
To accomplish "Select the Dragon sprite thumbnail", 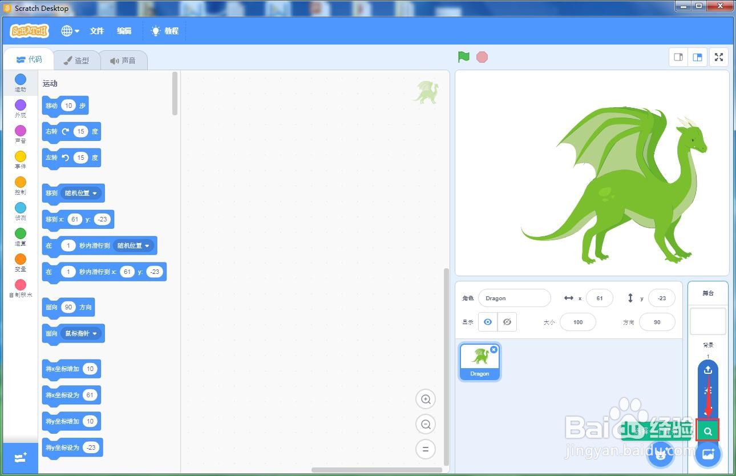I will 479,362.
